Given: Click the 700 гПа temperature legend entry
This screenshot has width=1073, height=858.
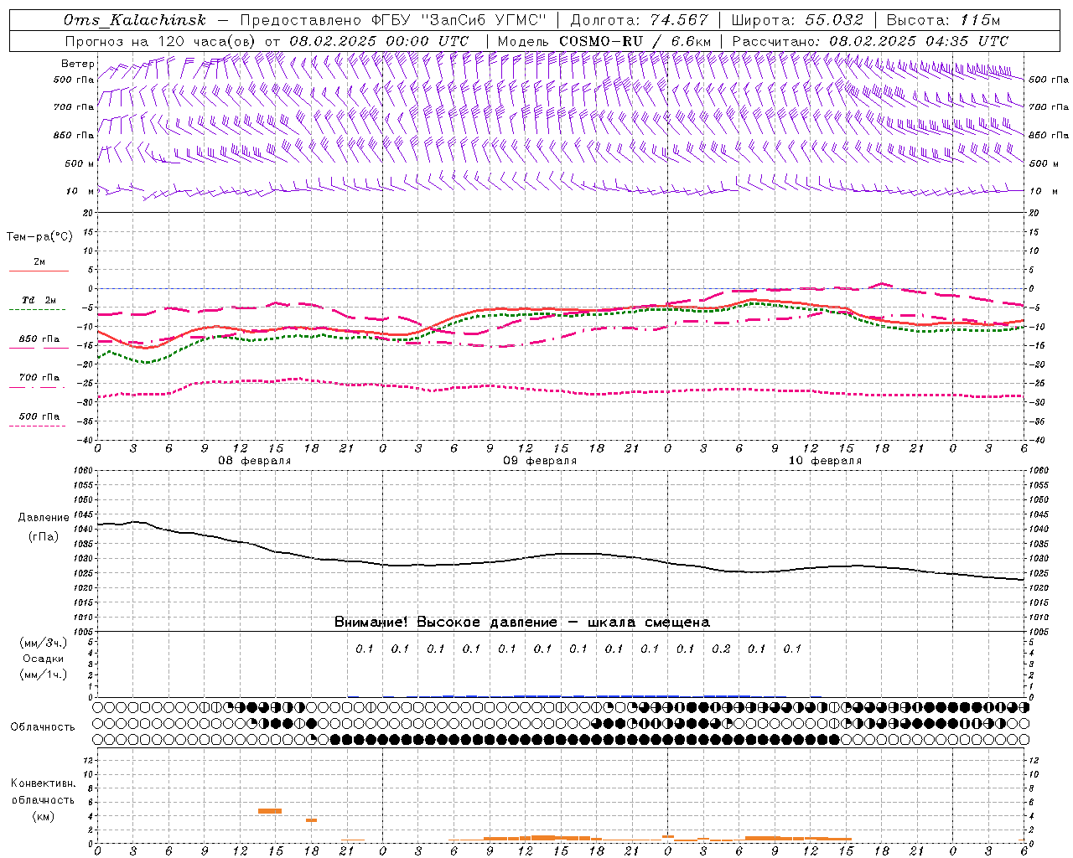Looking at the screenshot, I should [39, 378].
